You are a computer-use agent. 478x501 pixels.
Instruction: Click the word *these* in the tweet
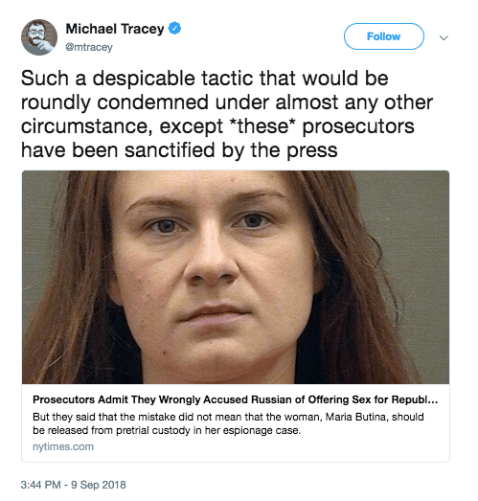pyautogui.click(x=263, y=125)
